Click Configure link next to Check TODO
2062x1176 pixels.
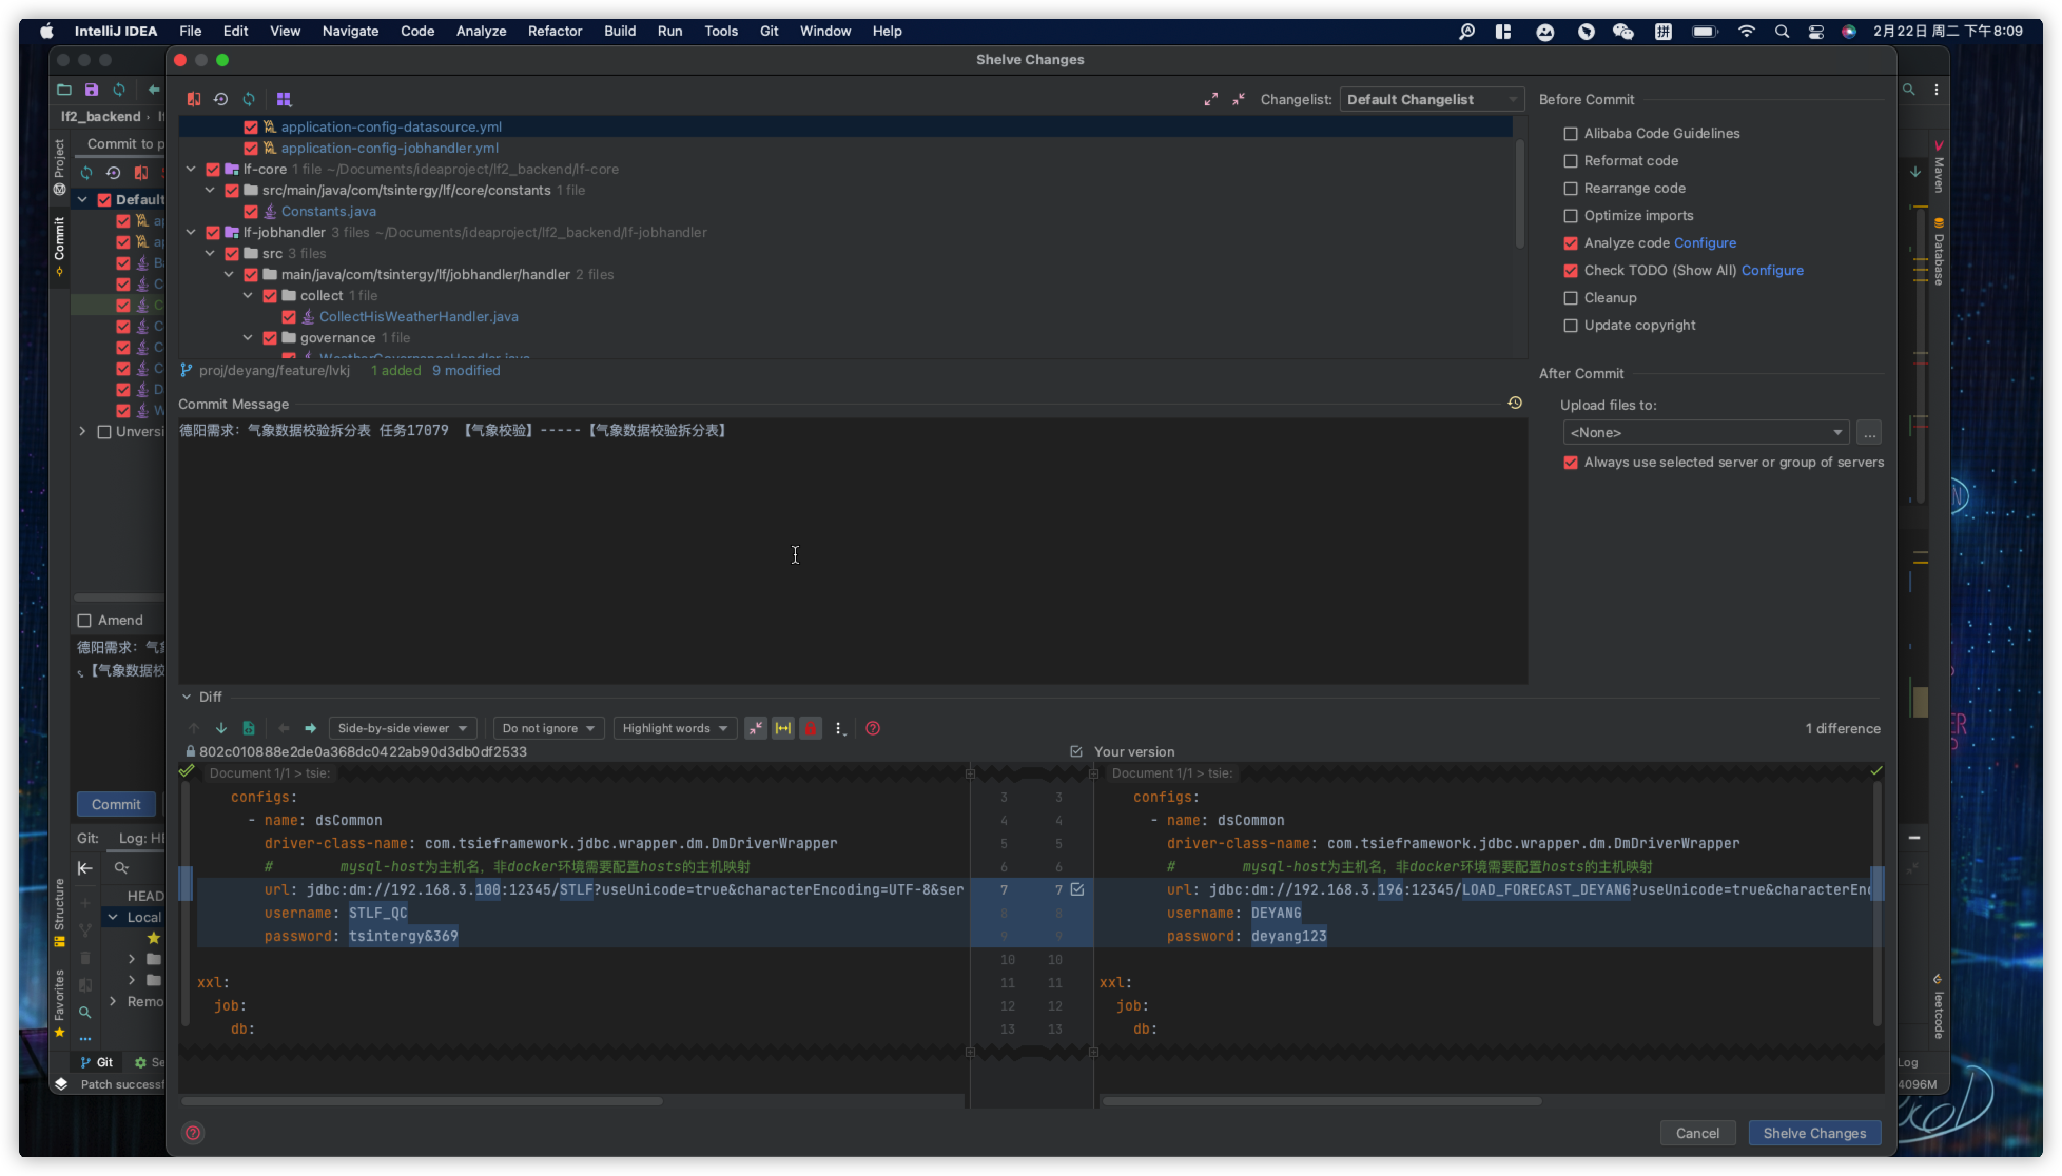pyautogui.click(x=1771, y=270)
